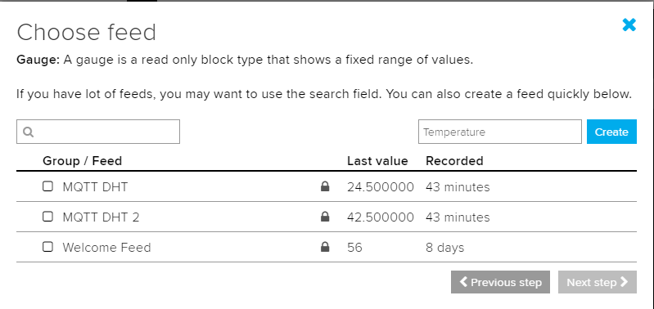Focus the feed search field
This screenshot has width=654, height=309.
[x=98, y=132]
